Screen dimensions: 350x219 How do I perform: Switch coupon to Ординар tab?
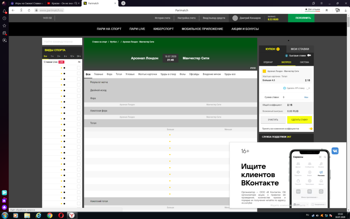(268, 62)
